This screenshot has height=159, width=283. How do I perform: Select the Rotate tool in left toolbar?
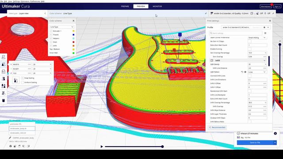pos(4,72)
